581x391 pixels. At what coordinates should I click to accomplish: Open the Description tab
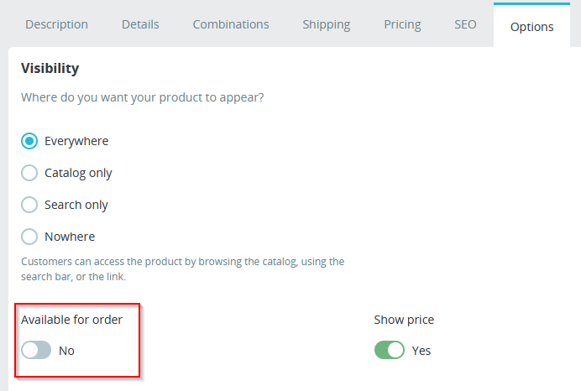56,24
